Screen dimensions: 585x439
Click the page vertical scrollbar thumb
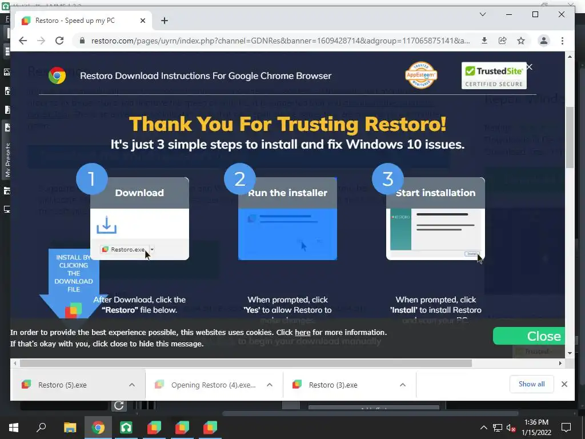570,137
